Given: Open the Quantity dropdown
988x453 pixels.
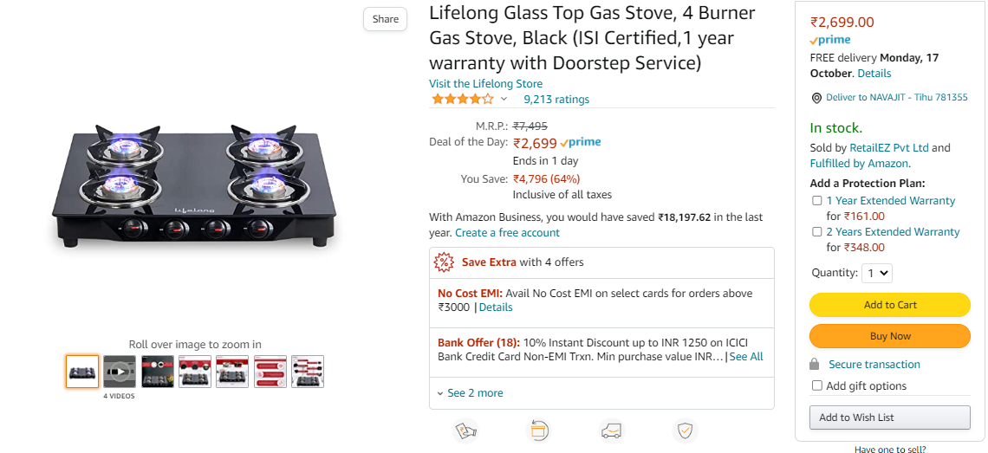Looking at the screenshot, I should (877, 273).
